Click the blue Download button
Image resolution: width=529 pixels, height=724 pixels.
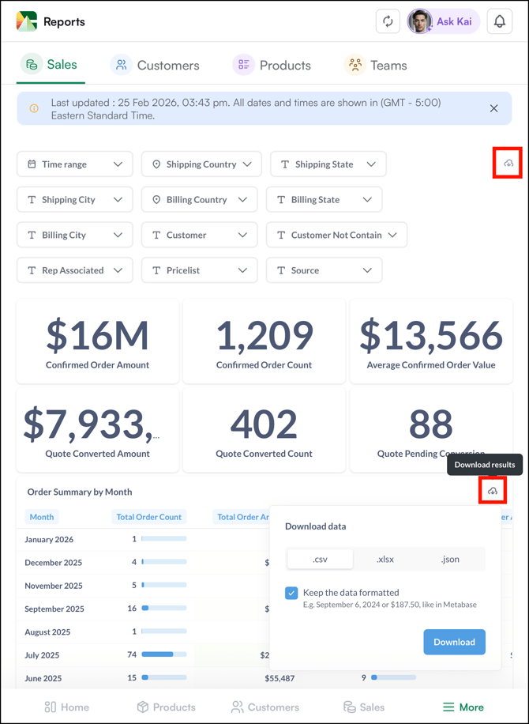[x=454, y=642]
